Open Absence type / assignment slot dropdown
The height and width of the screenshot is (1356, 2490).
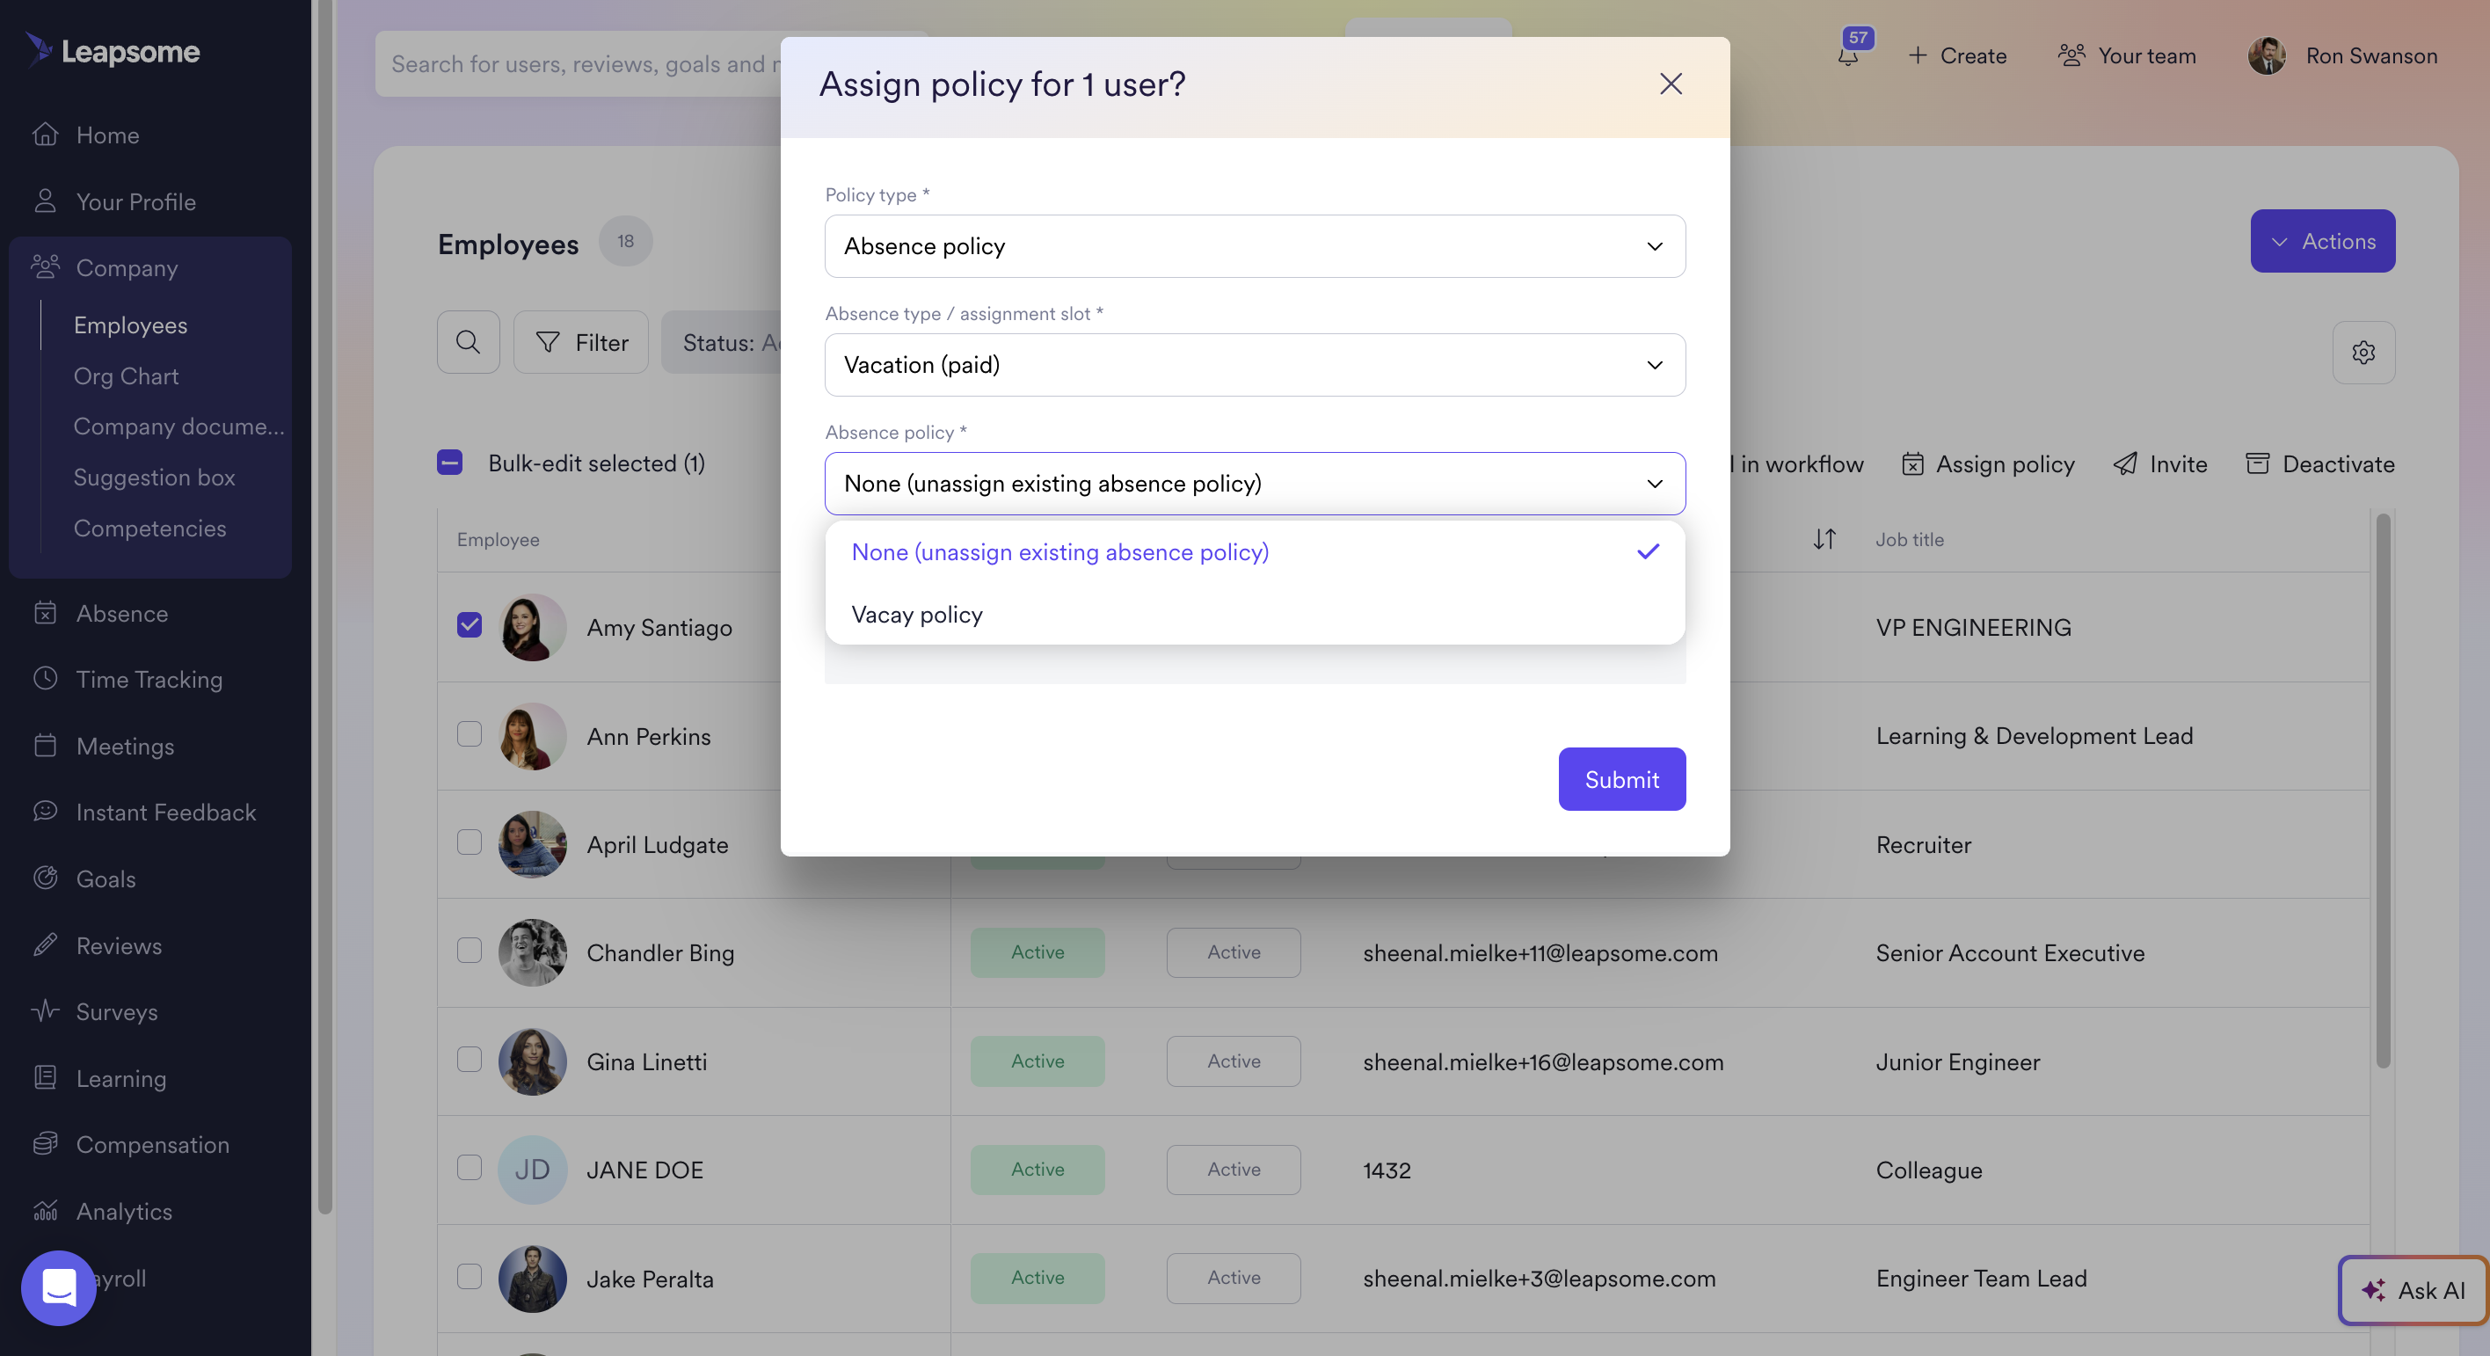point(1255,364)
